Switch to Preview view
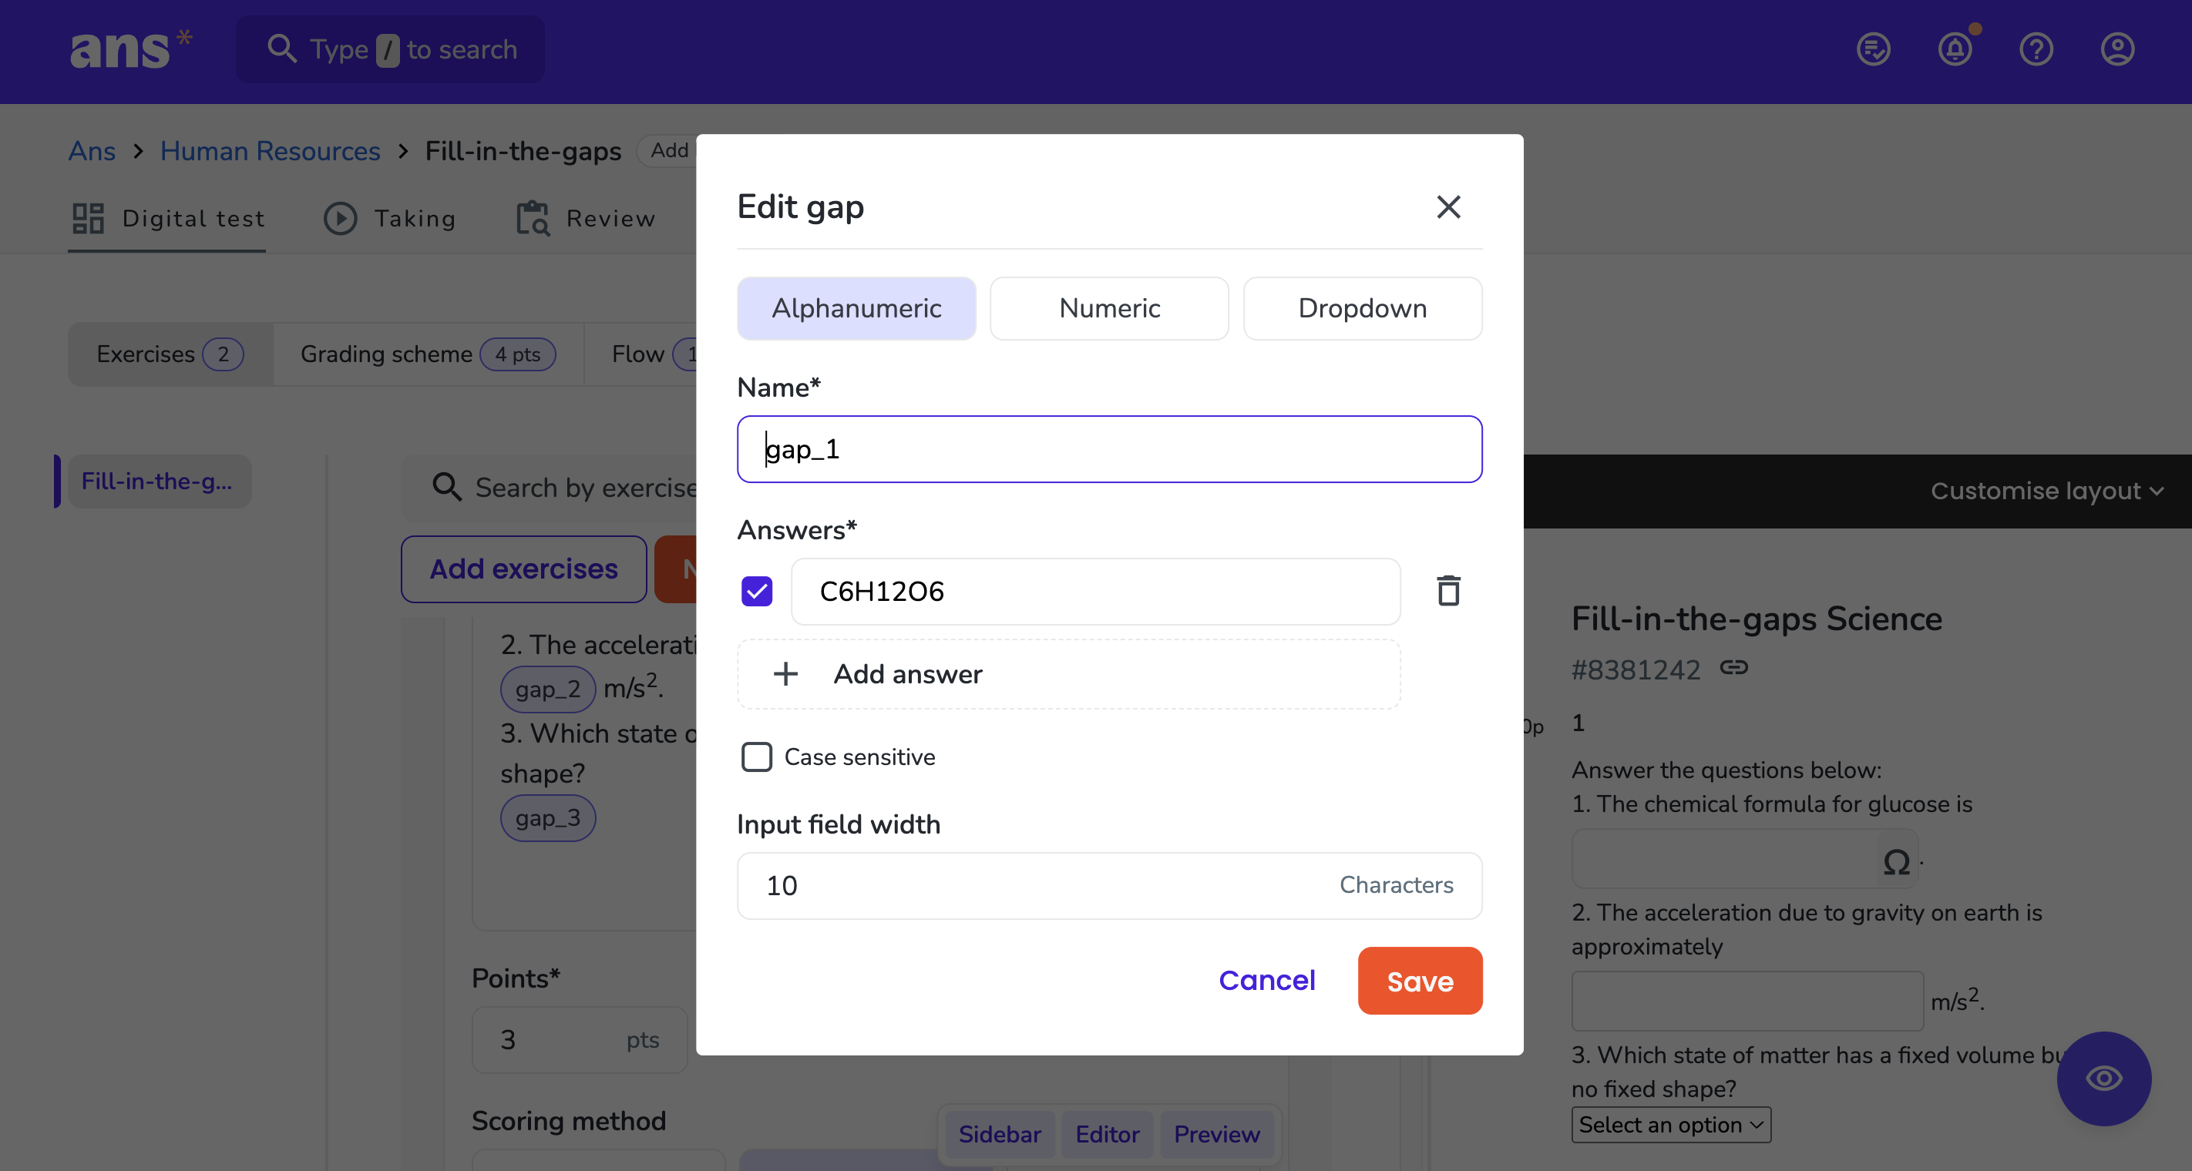Screen dimensions: 2192x1171 point(1217,1135)
